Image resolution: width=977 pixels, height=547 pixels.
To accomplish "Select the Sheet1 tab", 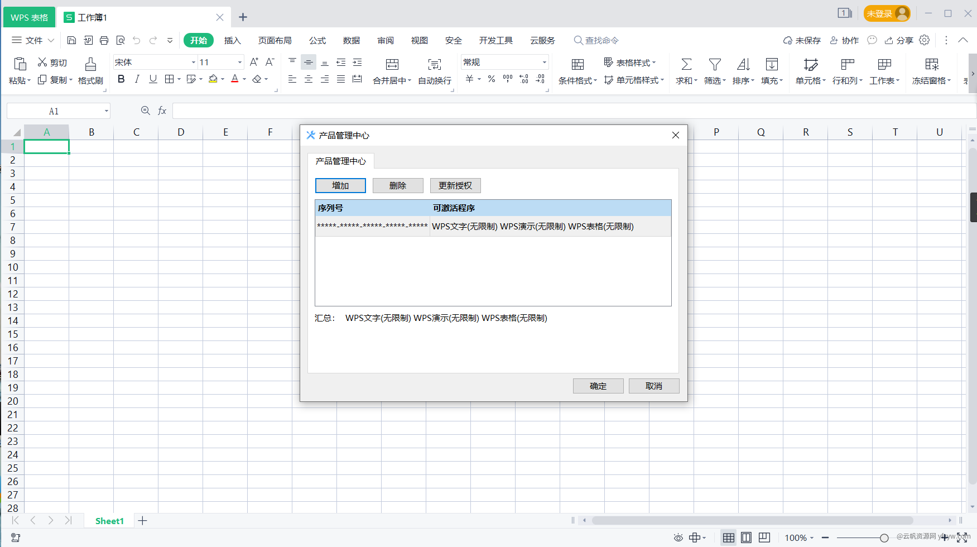I will point(109,521).
